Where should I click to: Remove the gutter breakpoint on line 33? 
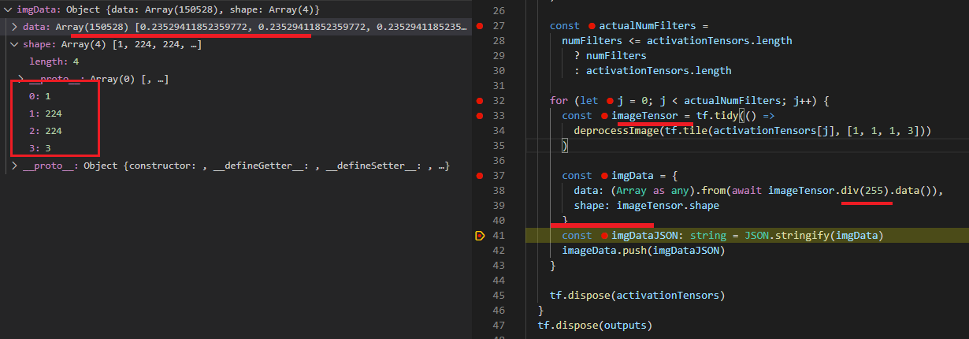tap(480, 116)
